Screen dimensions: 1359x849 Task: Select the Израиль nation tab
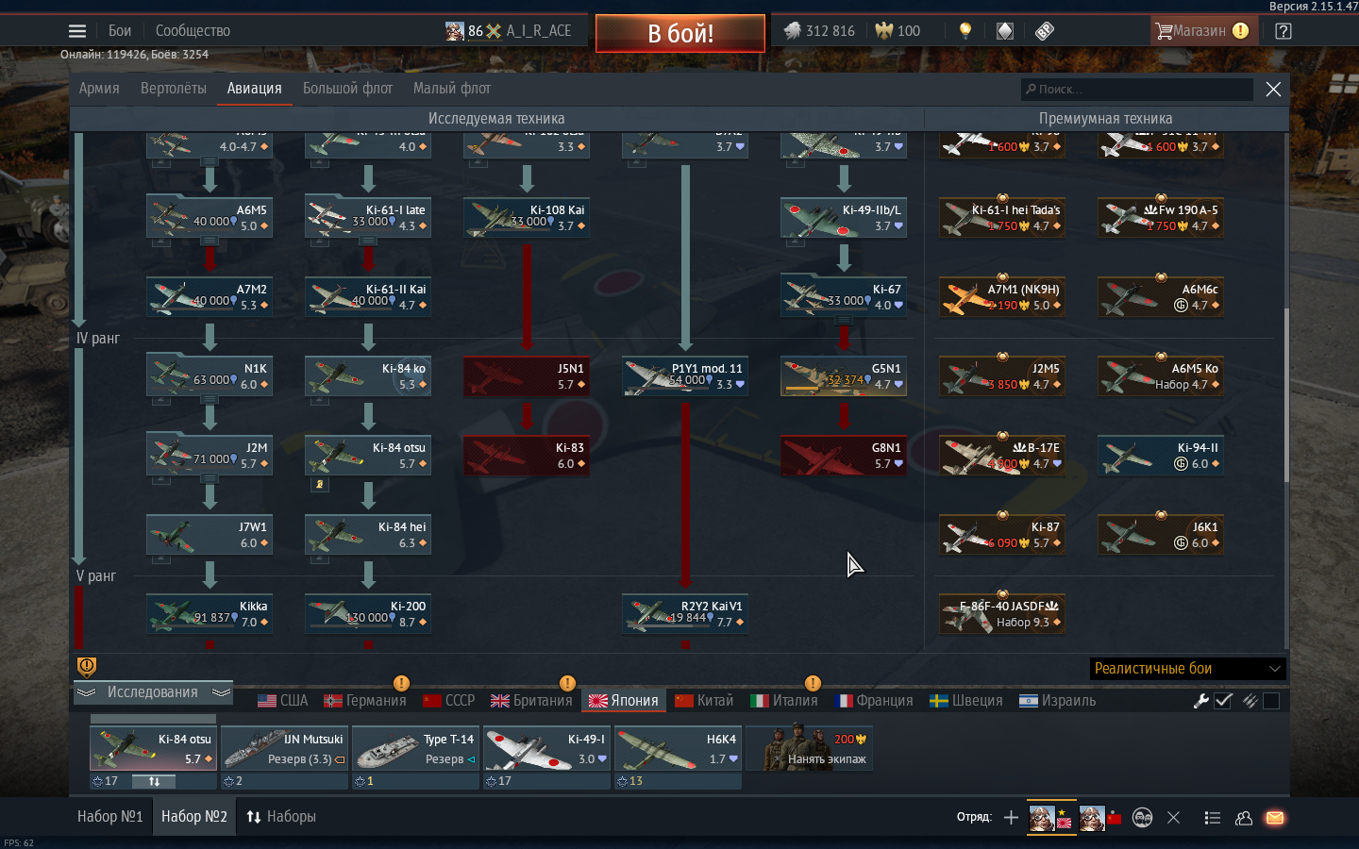1058,701
